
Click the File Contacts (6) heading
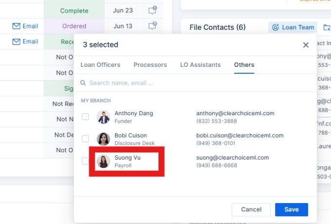coord(218,27)
